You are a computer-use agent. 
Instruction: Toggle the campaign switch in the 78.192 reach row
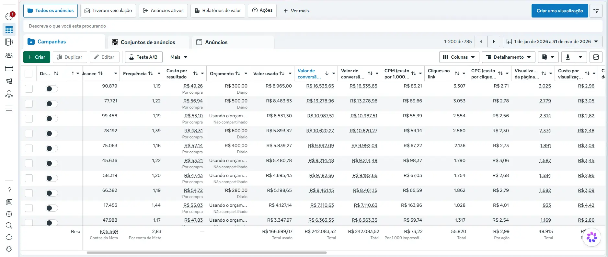[52, 134]
